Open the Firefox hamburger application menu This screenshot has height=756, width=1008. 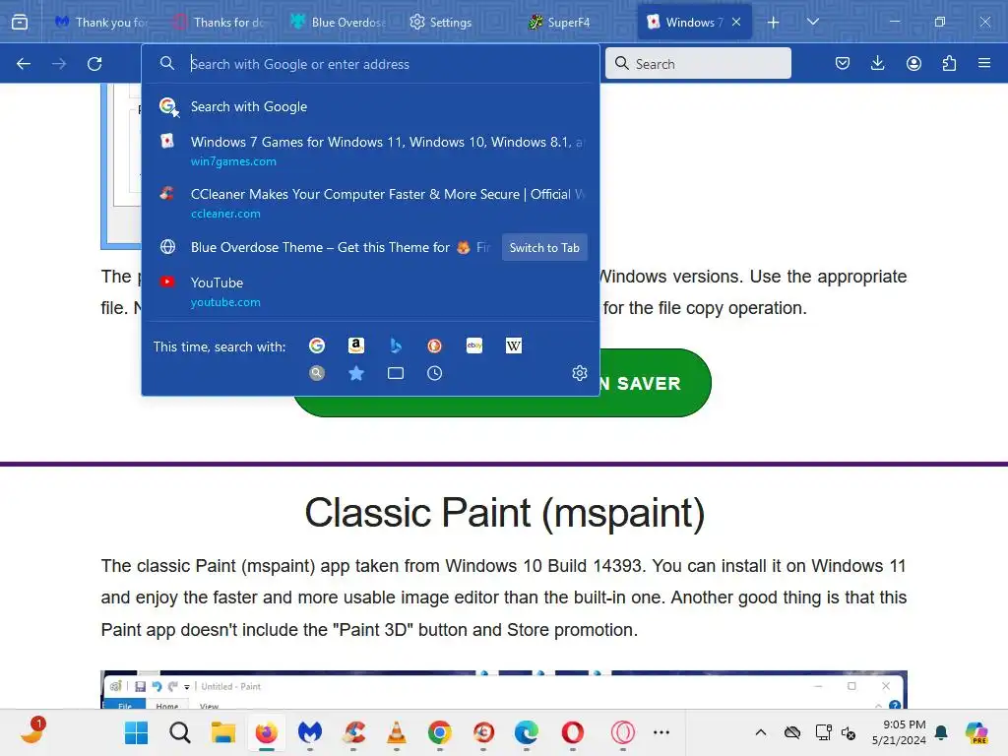point(984,63)
